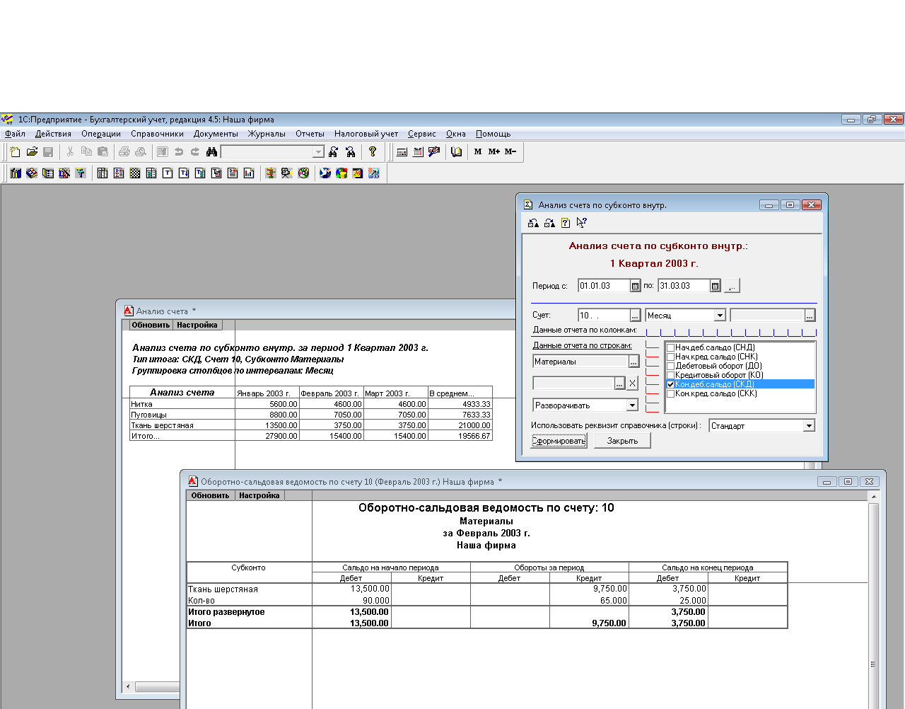
Task: Click the Undo arrow toolbar icon
Action: 179,151
